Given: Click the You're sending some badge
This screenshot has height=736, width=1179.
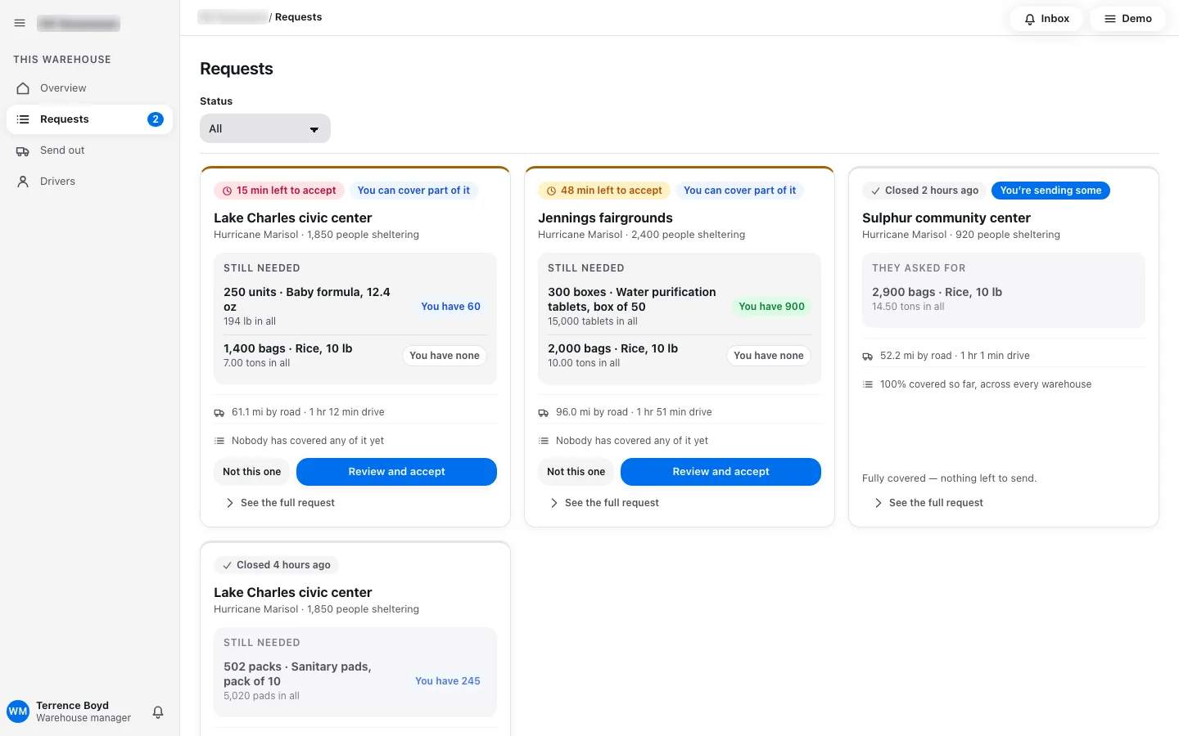Looking at the screenshot, I should click(x=1050, y=191).
